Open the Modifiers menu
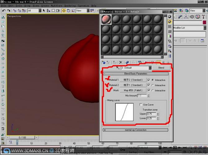Viewport: 208px width, 155px height. point(57,6)
